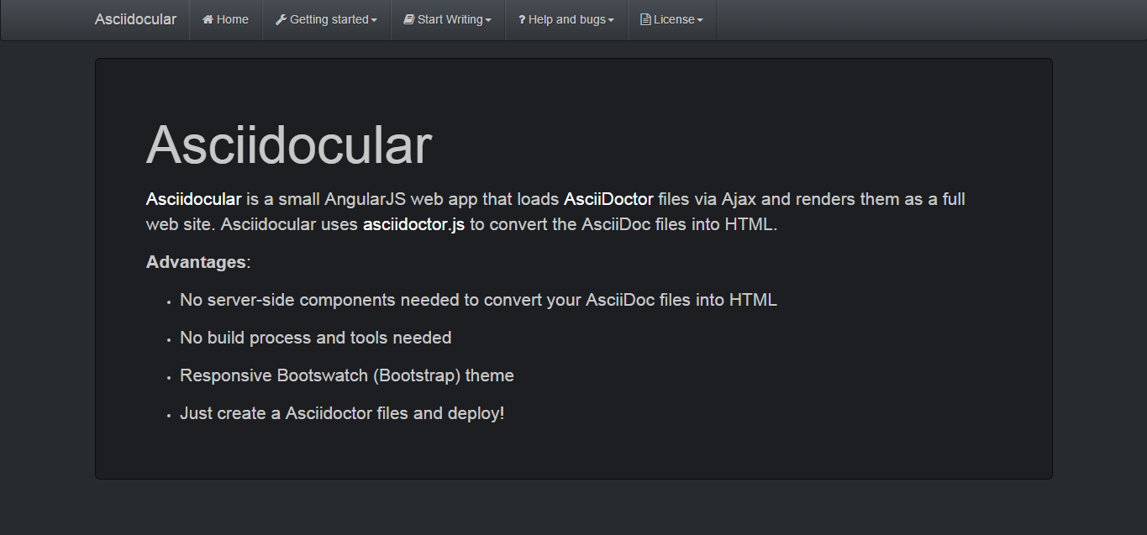Click the book icon for Start Writing
The width and height of the screenshot is (1147, 535).
pos(409,19)
